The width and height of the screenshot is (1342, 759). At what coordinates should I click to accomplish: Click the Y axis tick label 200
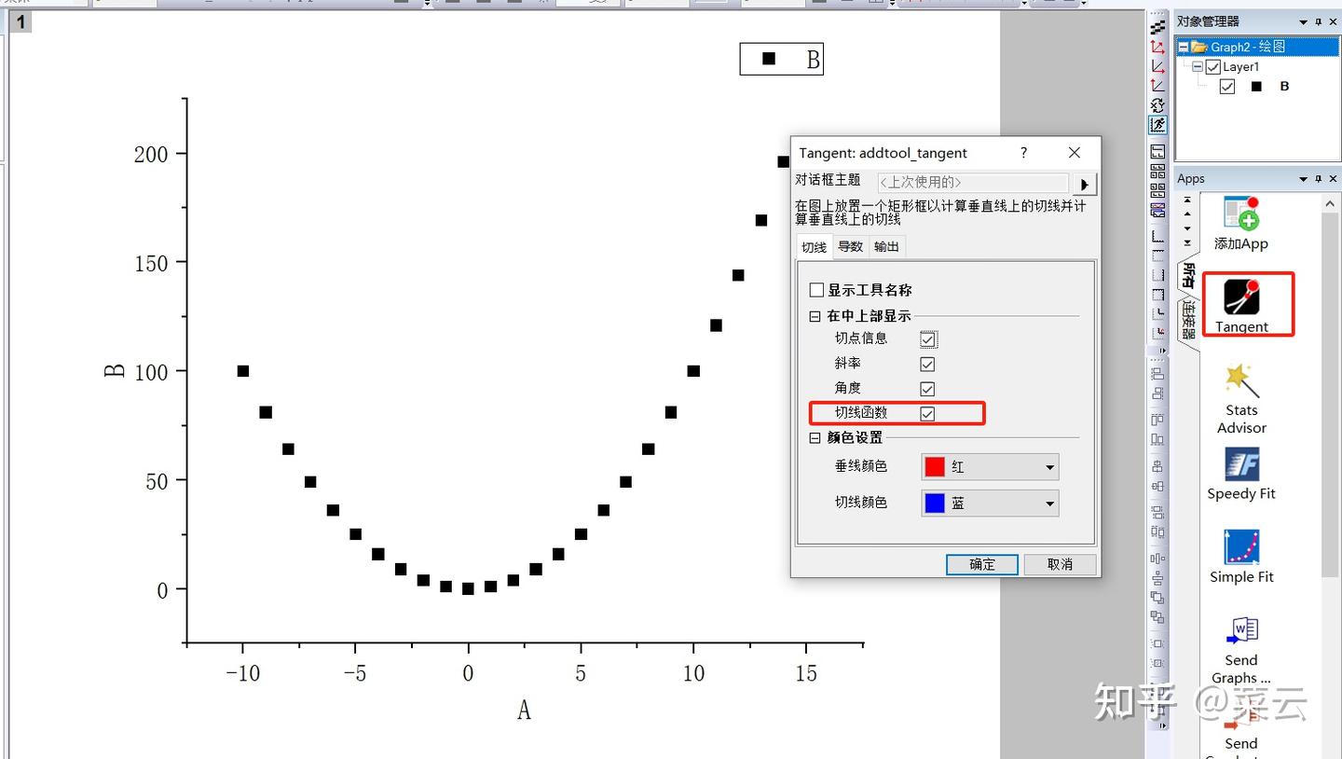pos(151,155)
